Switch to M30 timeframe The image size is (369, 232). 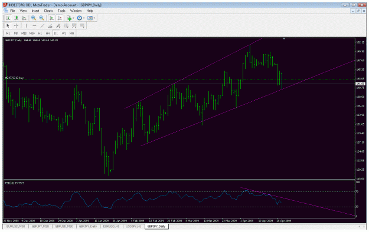[x=32, y=34]
